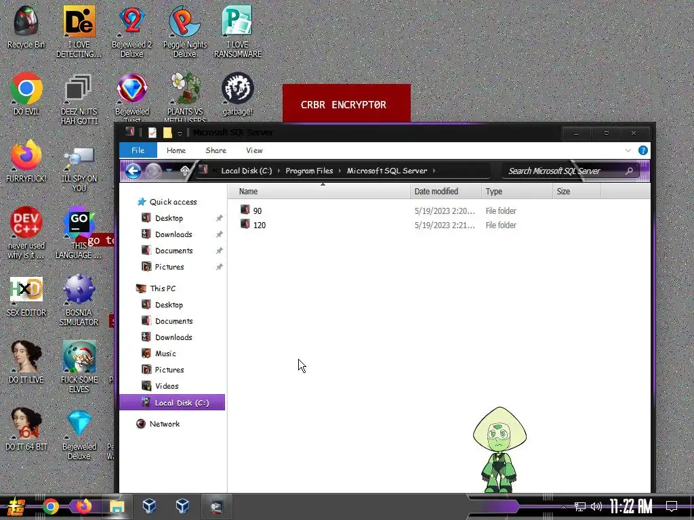Open the 'DO IT LIVE' icon
694x520 pixels.
26,362
